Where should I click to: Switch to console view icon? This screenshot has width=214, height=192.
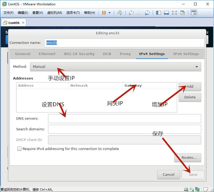click(194, 13)
